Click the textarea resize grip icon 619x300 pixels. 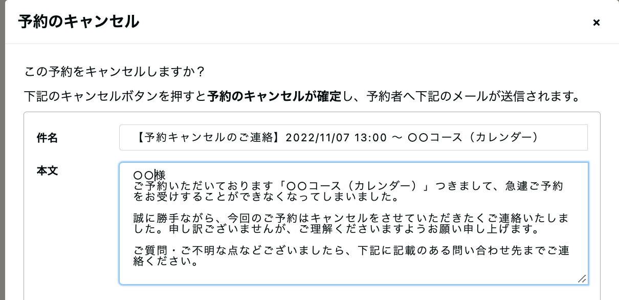coord(582,280)
